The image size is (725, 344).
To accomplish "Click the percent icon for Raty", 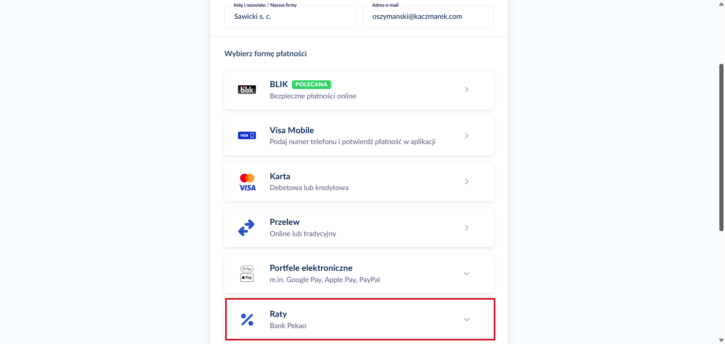I will pyautogui.click(x=247, y=319).
